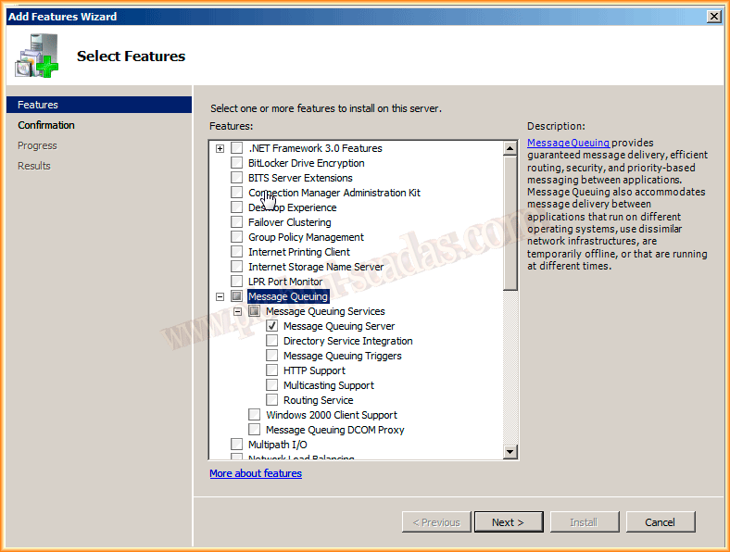Collapse the Message Queuing Services node
The image size is (730, 552).
(x=237, y=311)
